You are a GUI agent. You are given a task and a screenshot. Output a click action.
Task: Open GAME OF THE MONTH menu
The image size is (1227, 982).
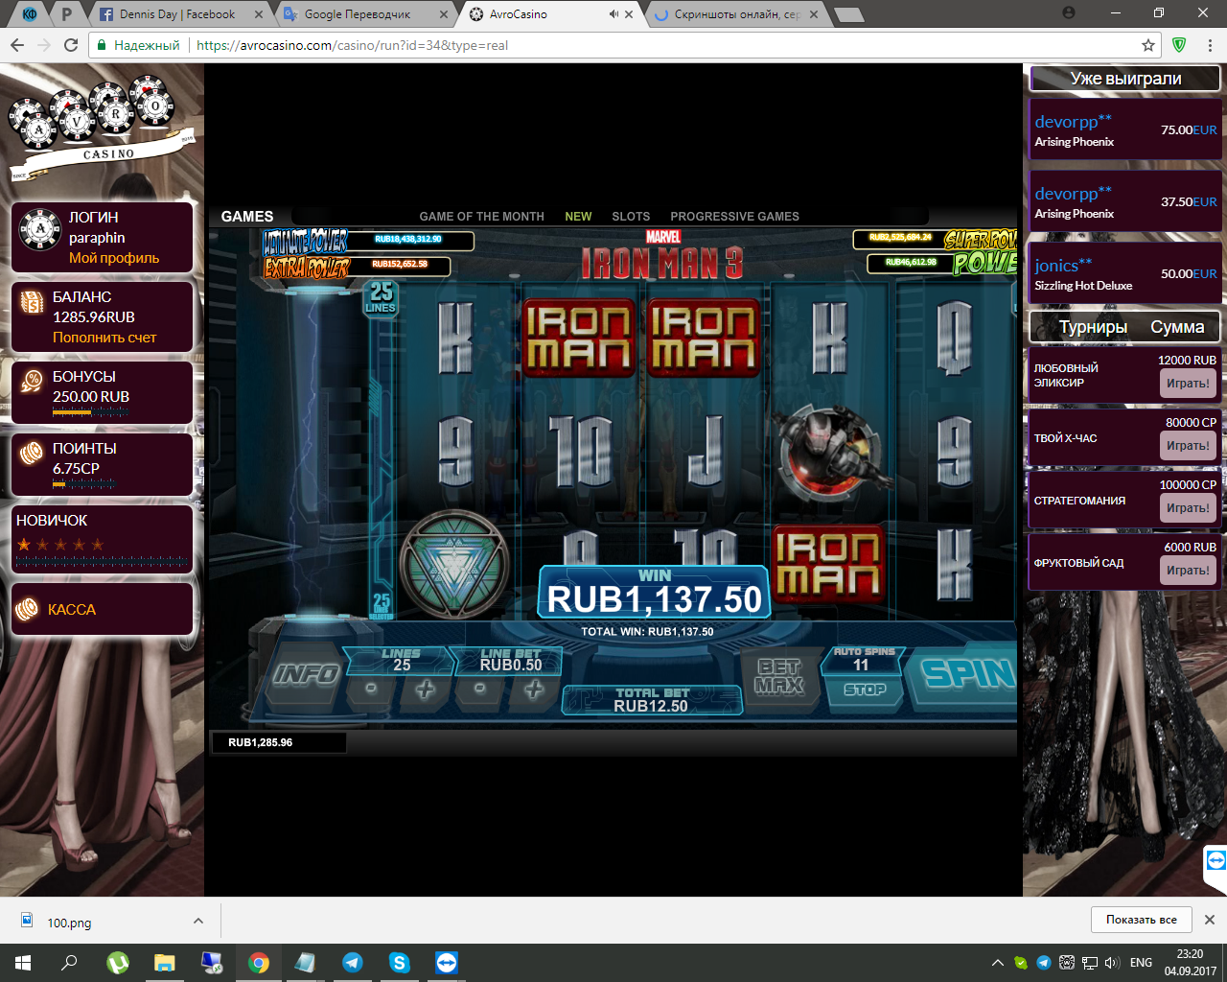click(481, 217)
